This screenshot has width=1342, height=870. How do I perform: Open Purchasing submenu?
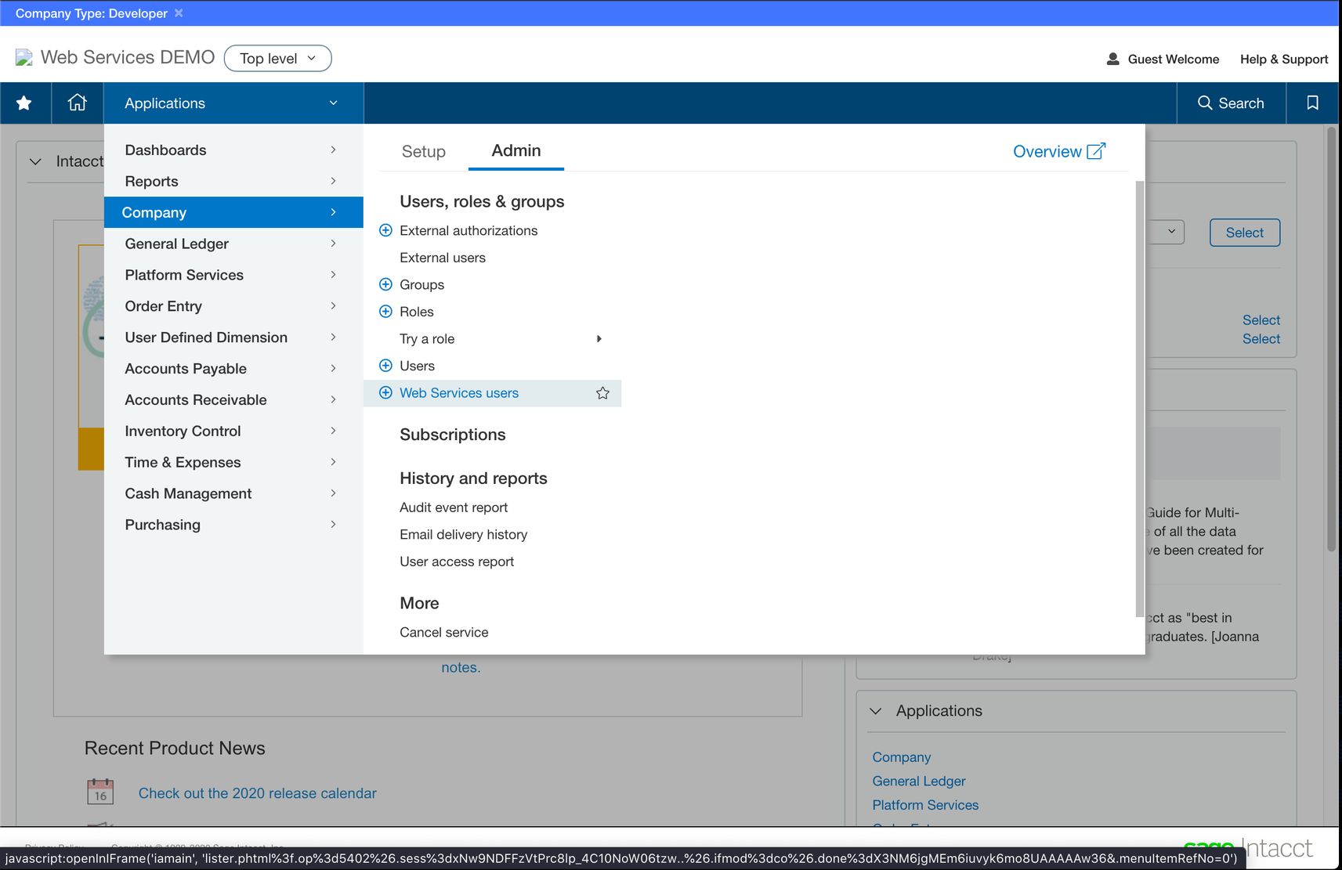pos(233,525)
